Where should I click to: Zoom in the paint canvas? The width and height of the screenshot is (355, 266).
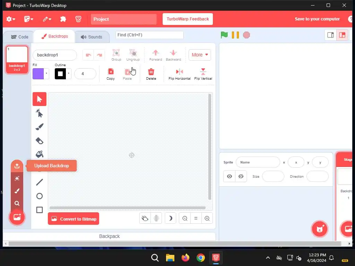[x=207, y=218]
